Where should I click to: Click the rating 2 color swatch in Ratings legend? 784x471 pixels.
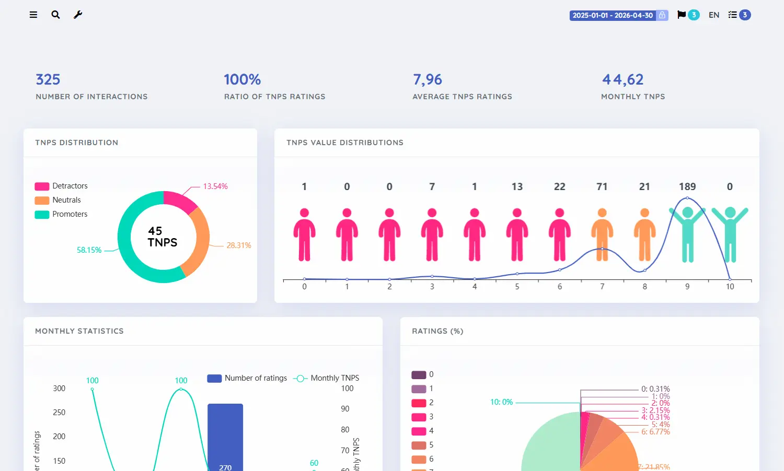pyautogui.click(x=419, y=403)
